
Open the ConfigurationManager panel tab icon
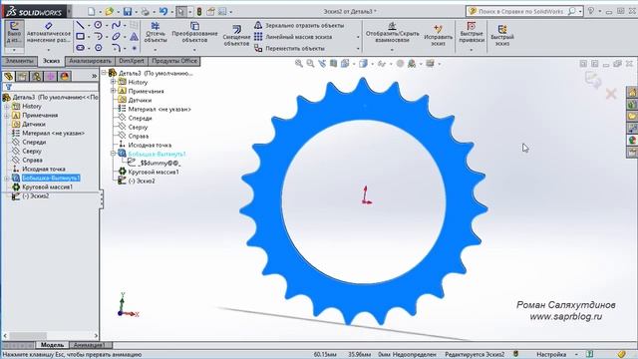[37, 76]
